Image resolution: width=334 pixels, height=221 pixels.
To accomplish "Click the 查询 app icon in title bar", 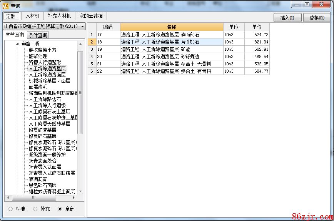I will point(5,5).
